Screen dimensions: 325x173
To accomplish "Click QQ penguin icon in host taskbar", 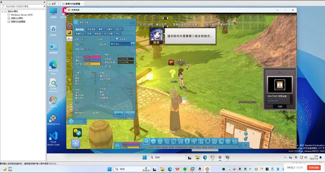I will coord(200,169).
